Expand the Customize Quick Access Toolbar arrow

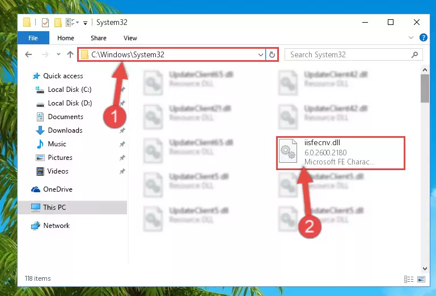tap(86, 23)
